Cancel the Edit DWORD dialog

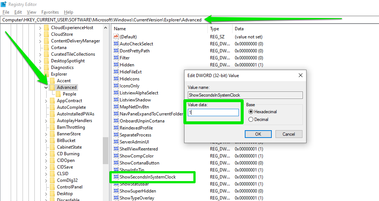tap(289, 134)
